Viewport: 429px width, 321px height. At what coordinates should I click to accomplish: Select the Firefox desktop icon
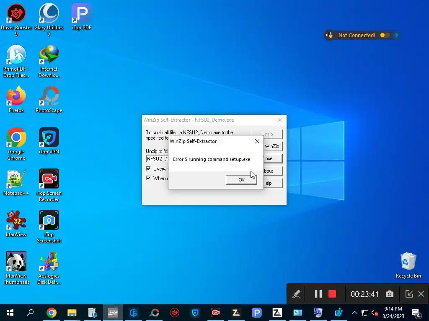coord(16,99)
